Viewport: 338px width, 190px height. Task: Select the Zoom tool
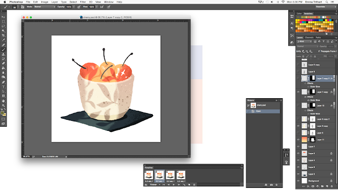pyautogui.click(x=3, y=106)
